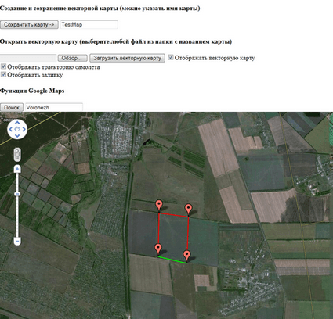Zoom out with the minus button
The image size is (333, 319).
[x=17, y=241]
